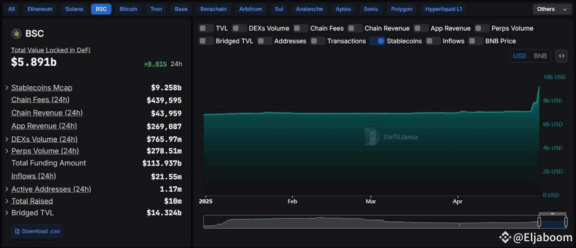
Task: Toggle the Transactions chart switch
Action: [x=317, y=41]
